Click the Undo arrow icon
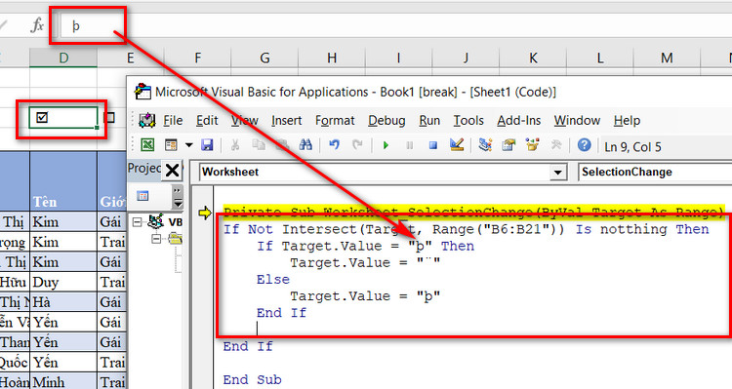This screenshot has height=389, width=732. pos(334,145)
